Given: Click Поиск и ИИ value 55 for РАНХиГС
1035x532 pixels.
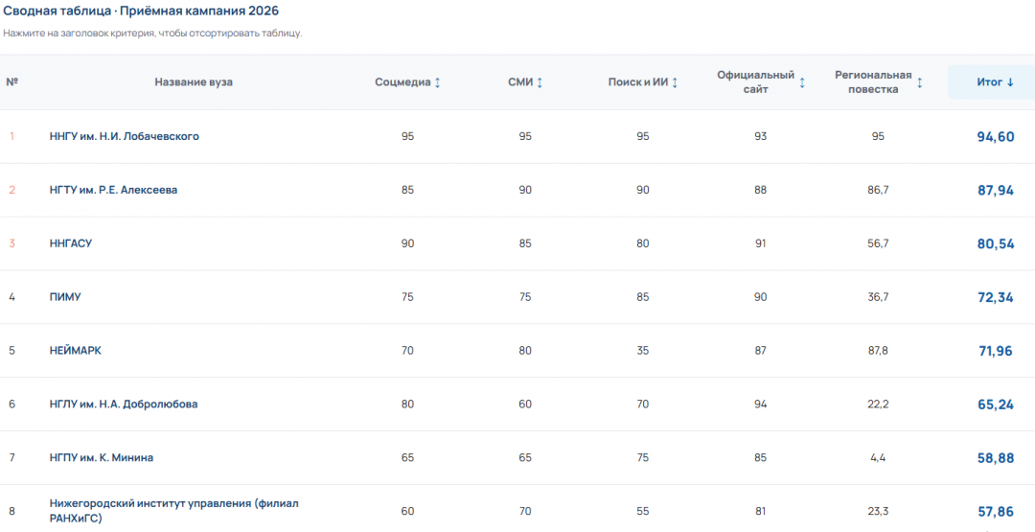Looking at the screenshot, I should click(643, 511).
